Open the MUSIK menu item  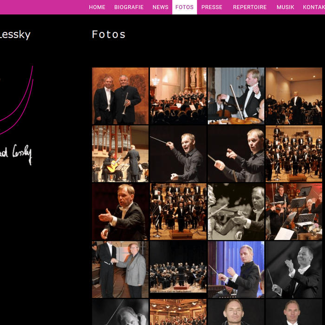click(285, 7)
